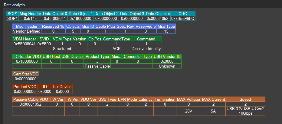282x124 pixels.
Task: Select the 5A max current cell
Action: 213,111
